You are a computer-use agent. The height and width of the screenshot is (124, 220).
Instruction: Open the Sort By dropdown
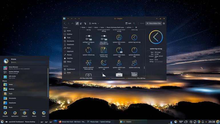coord(94,23)
